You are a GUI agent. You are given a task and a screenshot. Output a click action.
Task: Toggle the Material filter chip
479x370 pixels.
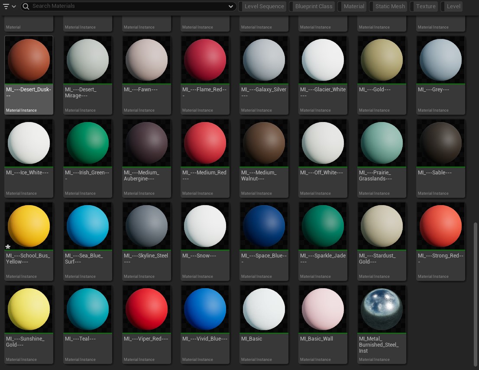point(353,6)
